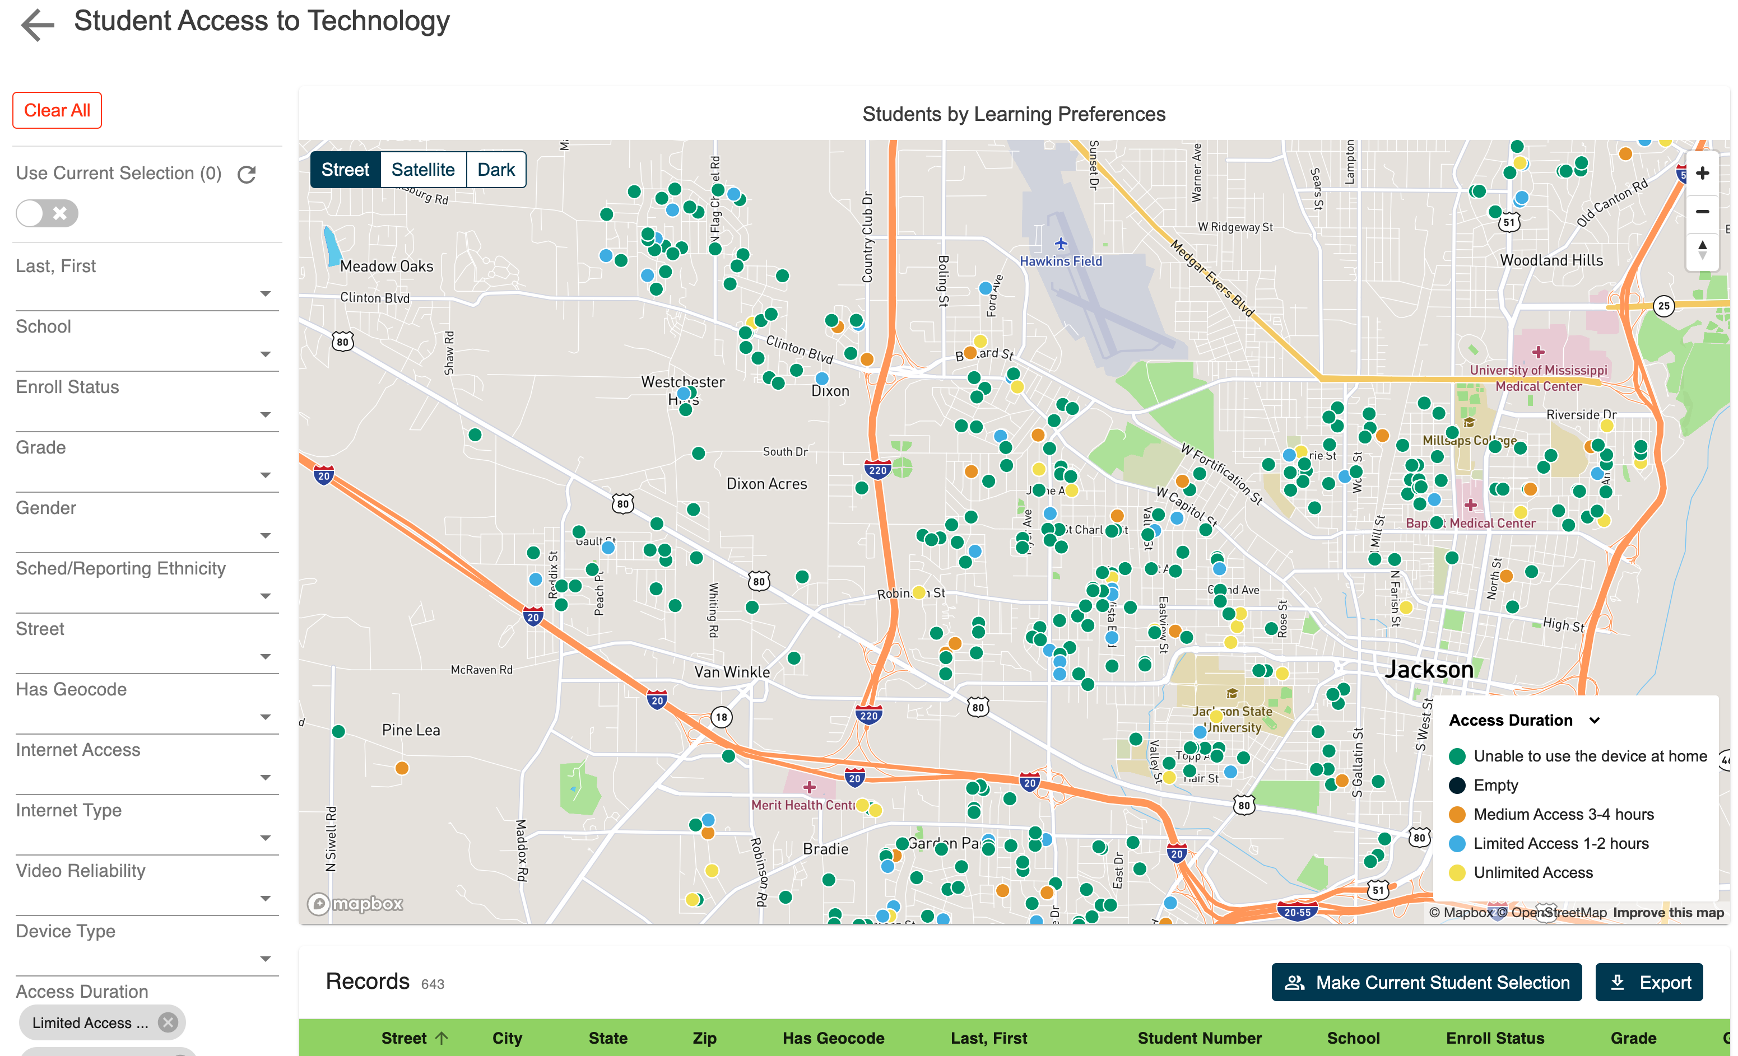
Task: Toggle Use Current Selection switch
Action: (47, 213)
